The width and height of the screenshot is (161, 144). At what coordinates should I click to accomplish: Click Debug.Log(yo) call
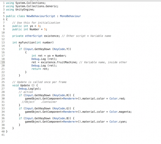(x=30, y=89)
